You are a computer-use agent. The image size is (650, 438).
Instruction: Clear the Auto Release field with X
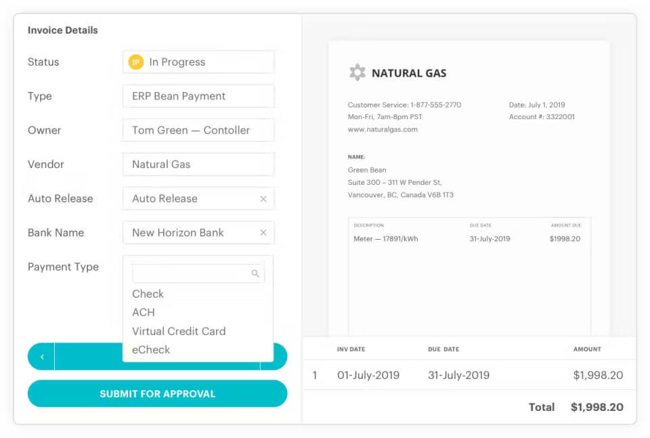point(263,199)
